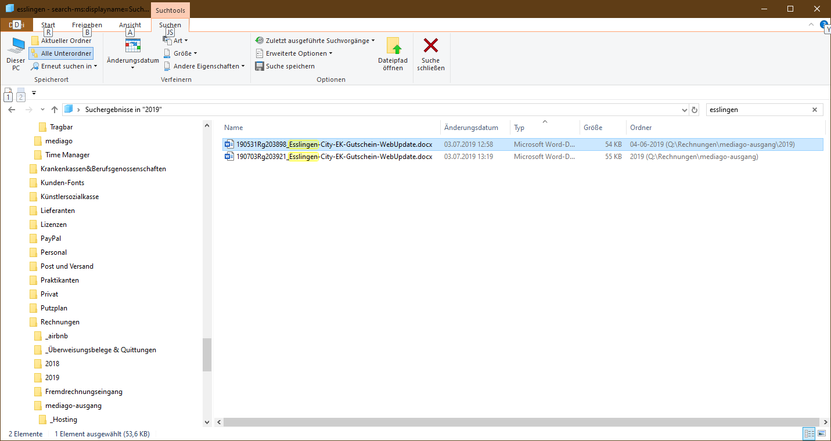This screenshot has height=441, width=831.
Task: Click the address bar Suchergebnisse in 2019
Action: tap(124, 109)
